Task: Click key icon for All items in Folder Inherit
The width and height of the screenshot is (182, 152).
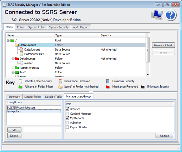Action: 20,87
